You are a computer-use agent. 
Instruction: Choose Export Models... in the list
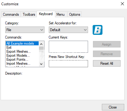click(x=22, y=55)
